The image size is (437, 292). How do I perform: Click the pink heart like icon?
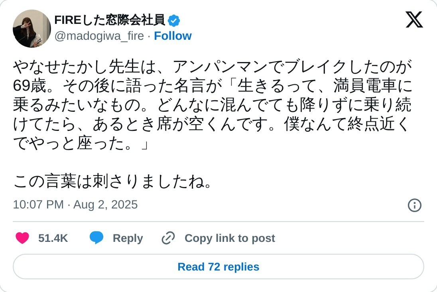pyautogui.click(x=22, y=238)
